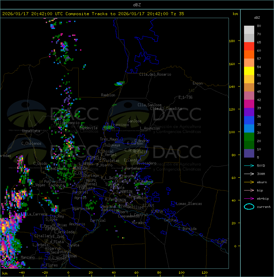The width and height of the screenshot is (274, 277).
Task: Click the blue-green echo cell northeast of Ramblon
Action: (120, 83)
